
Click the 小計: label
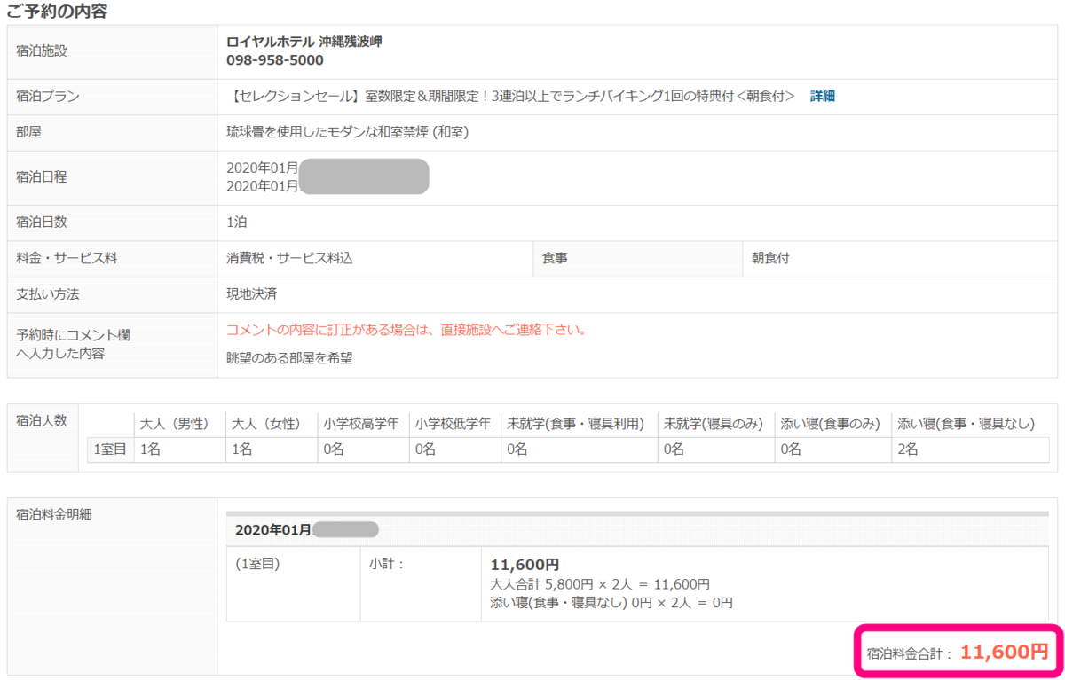(386, 564)
